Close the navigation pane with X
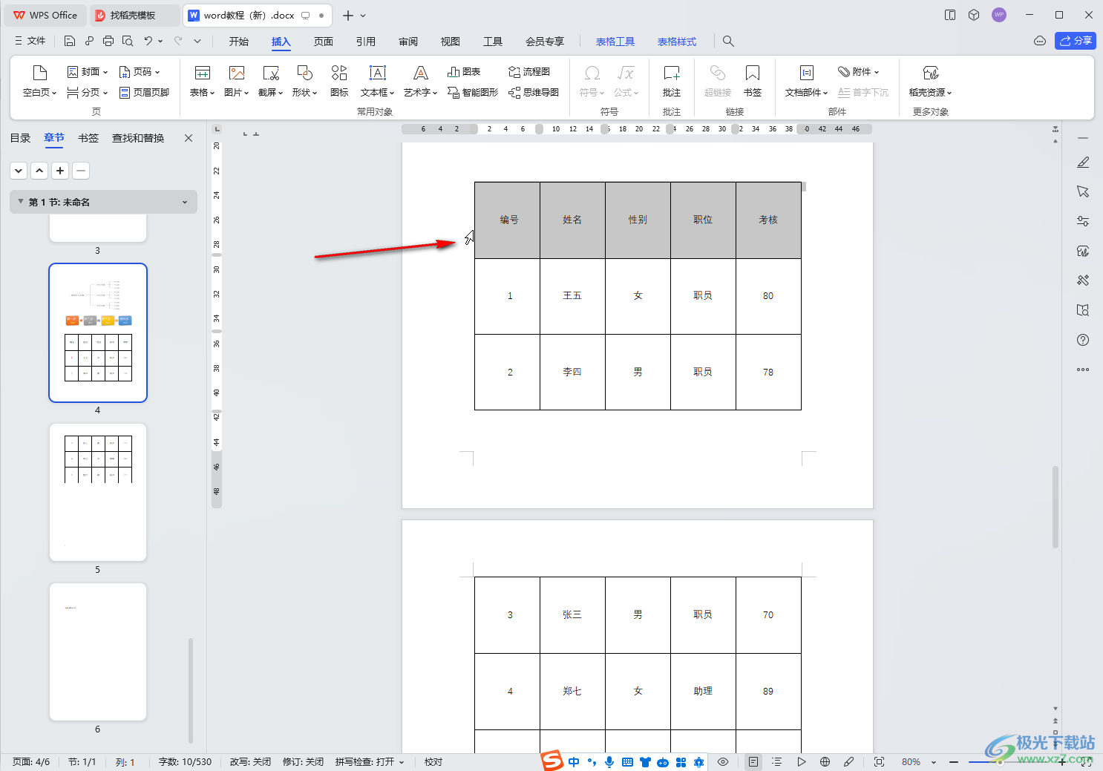The height and width of the screenshot is (771, 1103). point(189,138)
